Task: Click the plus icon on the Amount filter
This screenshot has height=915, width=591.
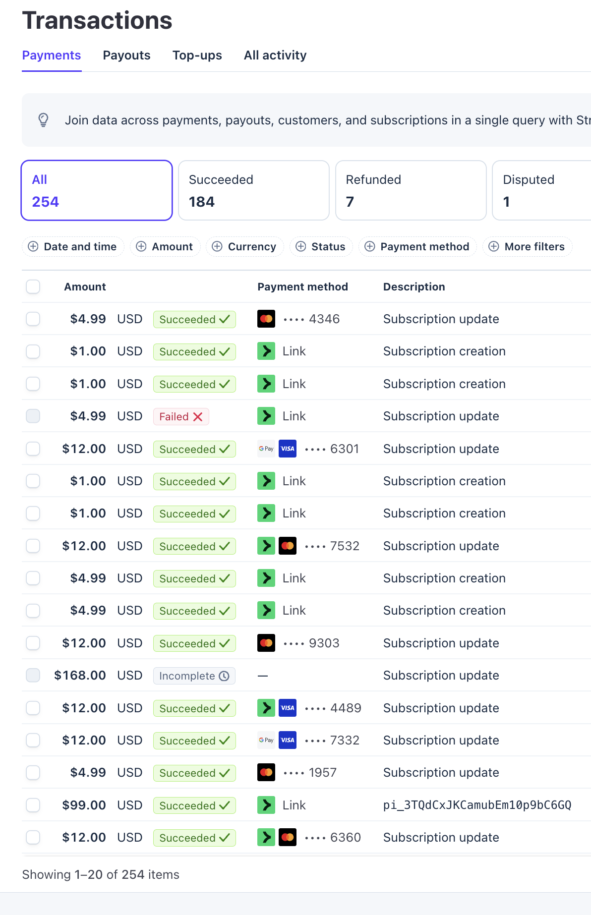Action: click(x=141, y=246)
